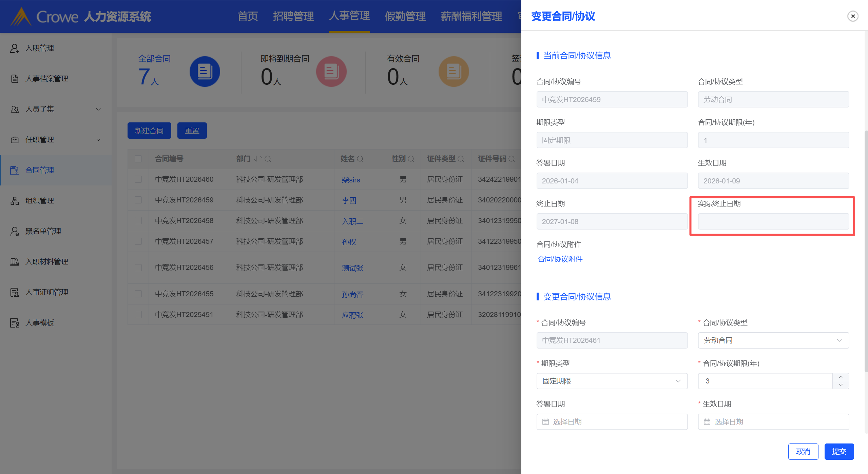Click the 组织管理 org chart icon
This screenshot has height=474, width=868.
click(x=14, y=201)
